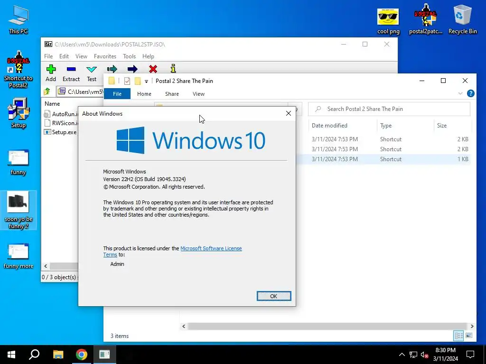Open File Explorer from taskbar
486x364 pixels.
[x=58, y=355]
